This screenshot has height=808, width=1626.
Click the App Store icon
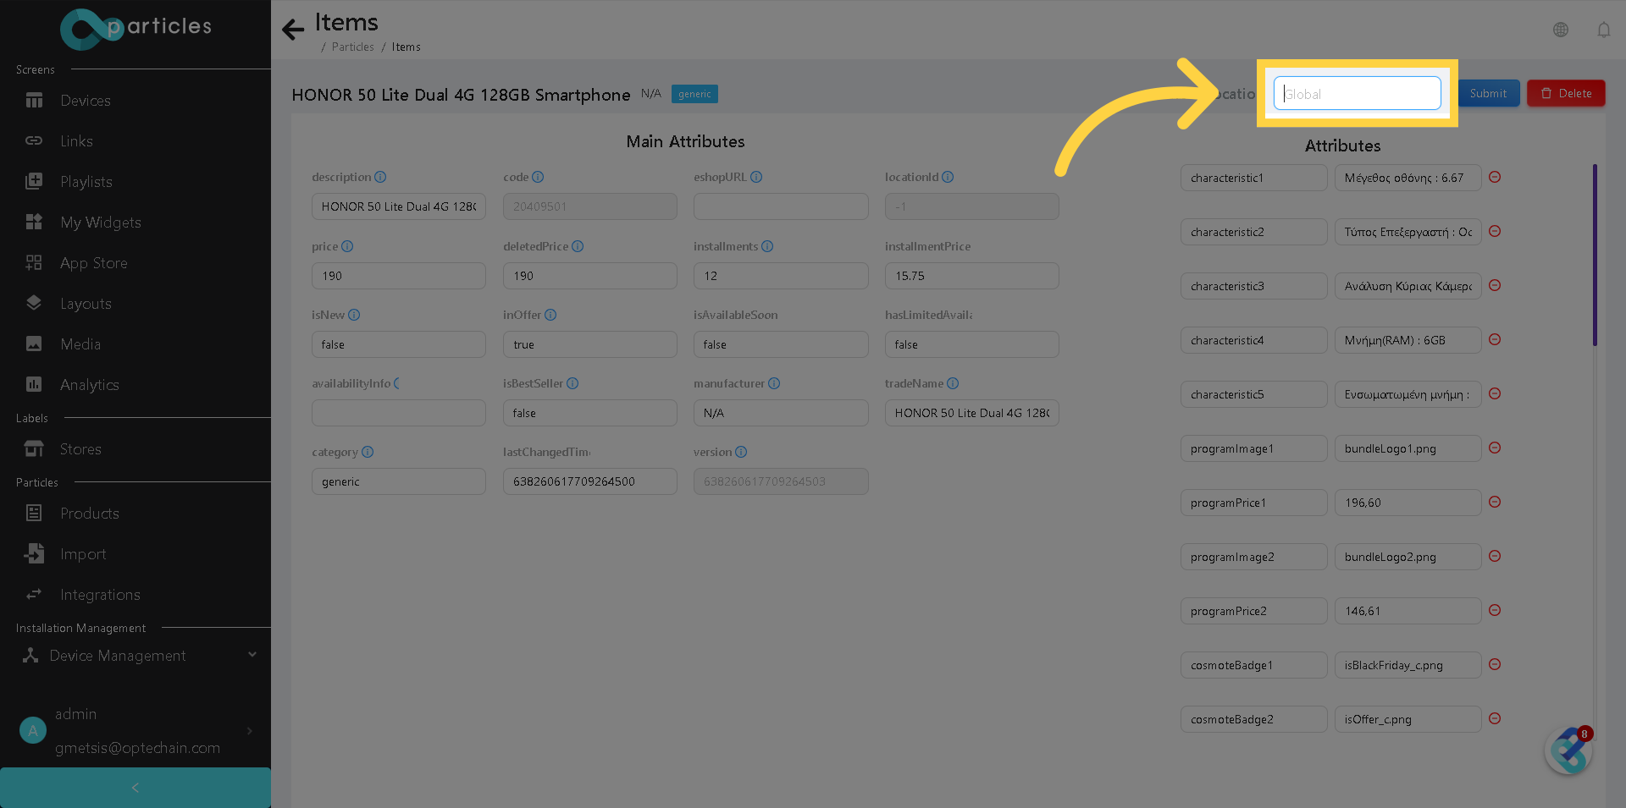[x=34, y=263]
